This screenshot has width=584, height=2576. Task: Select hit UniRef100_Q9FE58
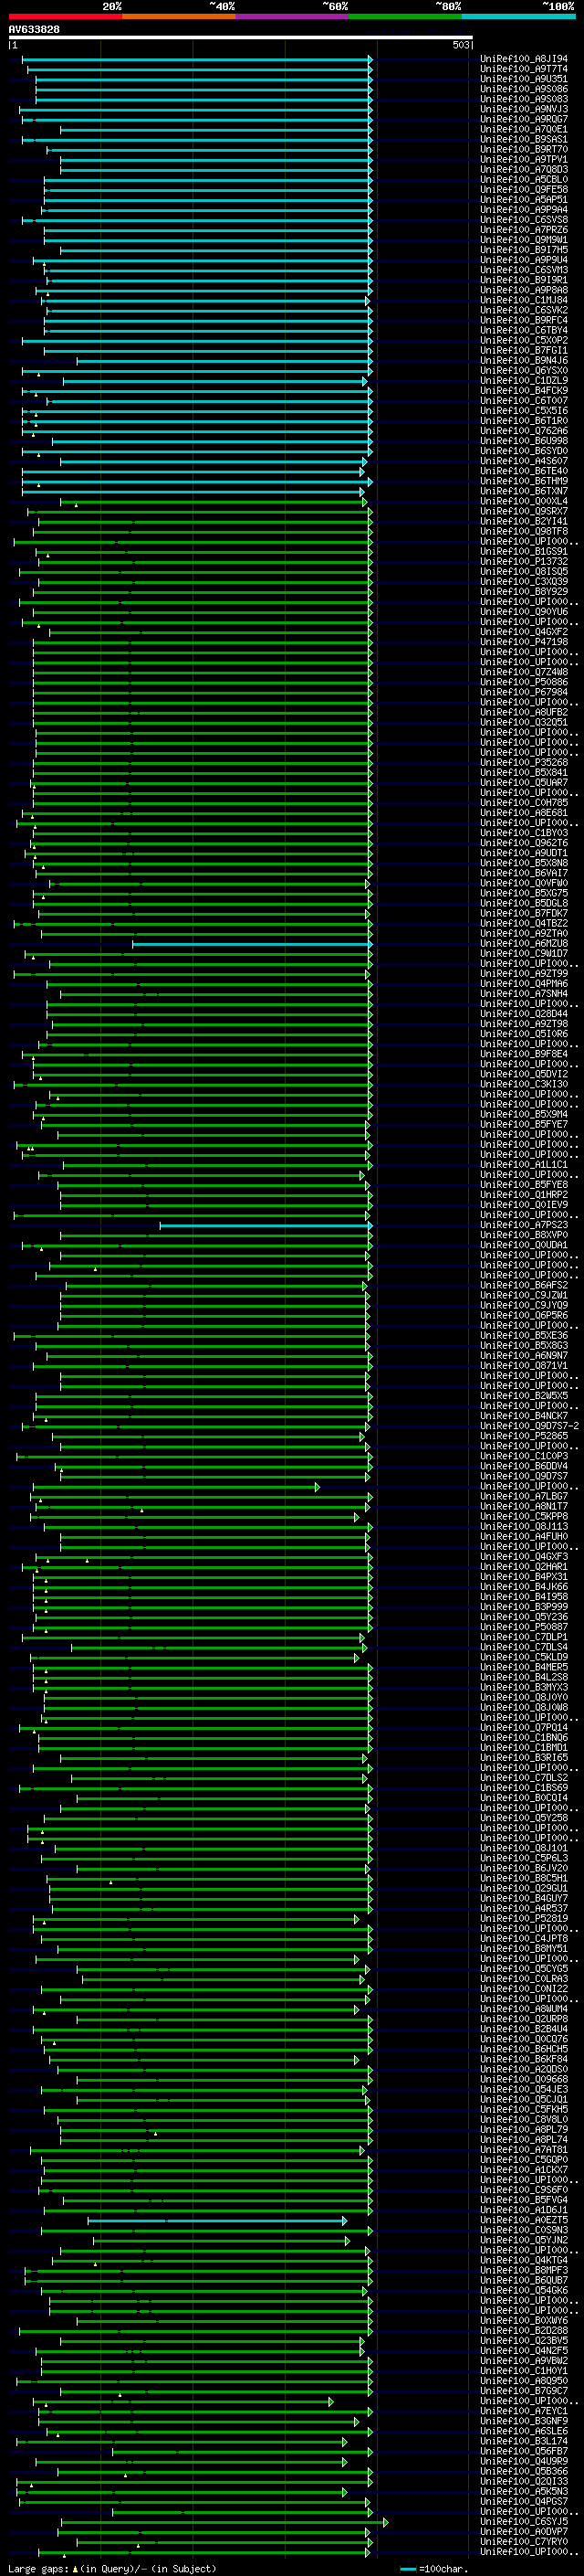[524, 190]
